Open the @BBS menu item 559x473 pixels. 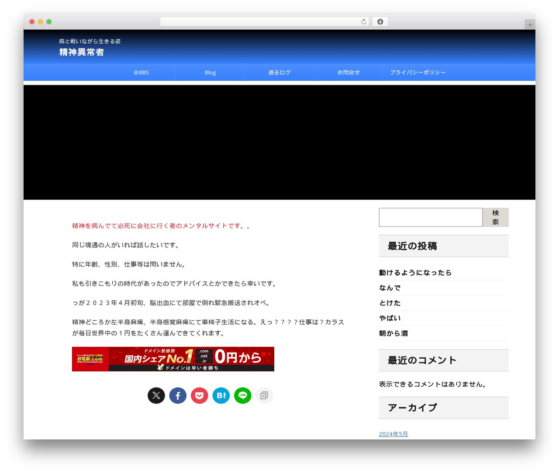click(x=141, y=72)
